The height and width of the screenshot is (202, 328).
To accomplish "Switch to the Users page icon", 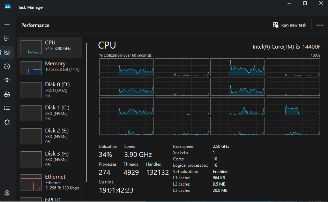I will pos(7,94).
